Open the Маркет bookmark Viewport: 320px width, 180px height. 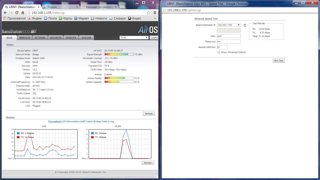(x=81, y=18)
